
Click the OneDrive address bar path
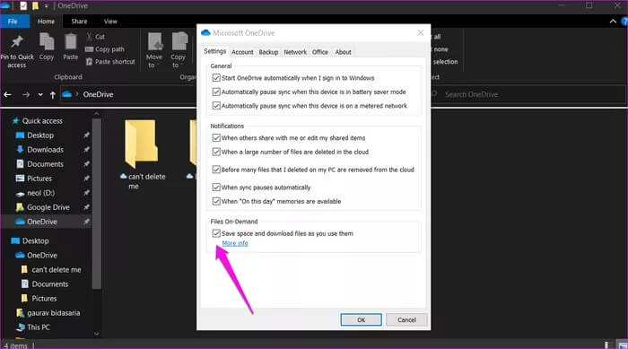(98, 94)
